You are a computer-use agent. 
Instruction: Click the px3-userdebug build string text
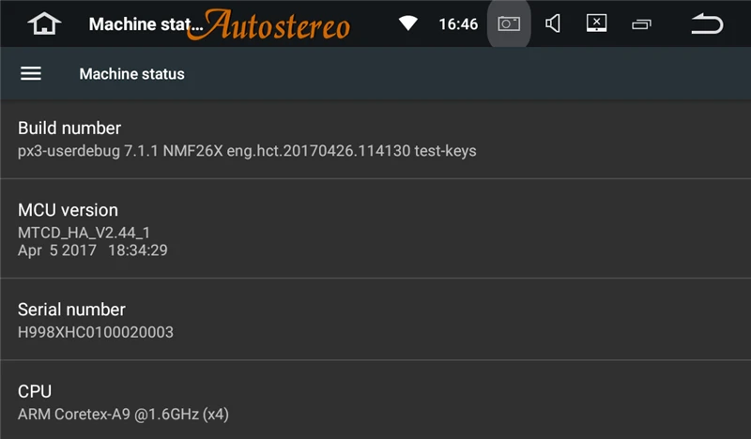click(247, 150)
